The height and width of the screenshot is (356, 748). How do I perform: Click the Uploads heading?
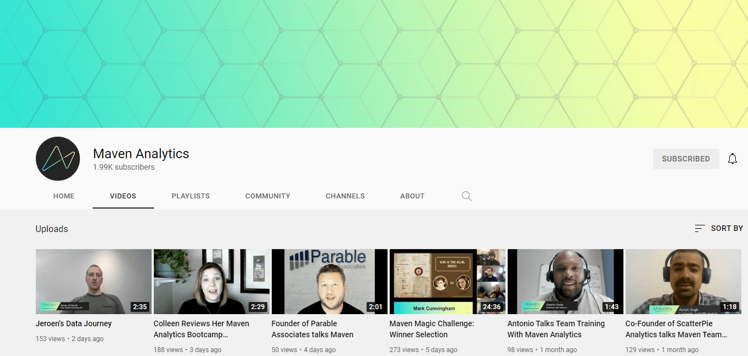(52, 229)
